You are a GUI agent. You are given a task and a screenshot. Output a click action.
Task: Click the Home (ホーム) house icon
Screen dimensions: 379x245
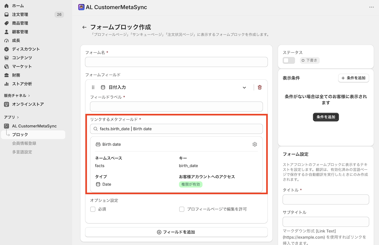point(7,6)
